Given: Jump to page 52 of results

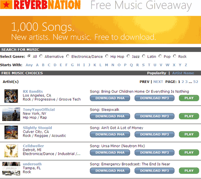Looking at the screenshot, I should point(195,82).
